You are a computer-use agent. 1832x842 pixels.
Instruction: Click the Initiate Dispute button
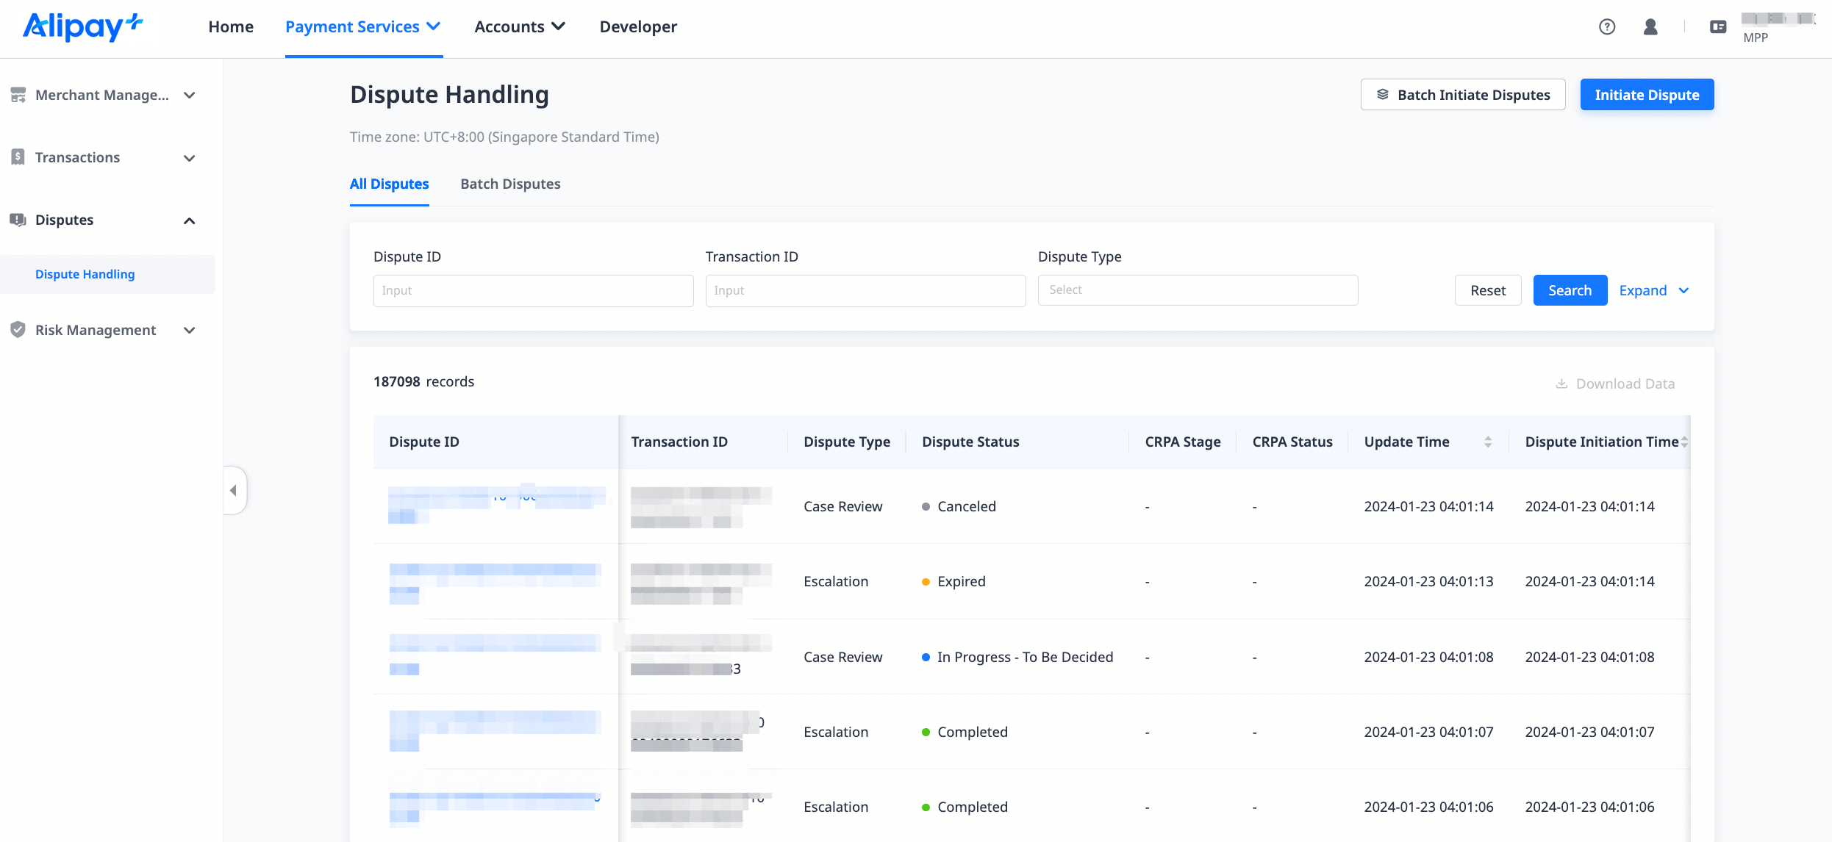(1647, 95)
